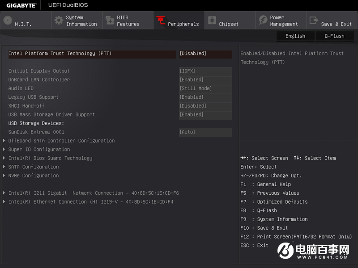Open the Audio LED Still Mode dropdown
Screen dimensions: 358x268
coord(205,88)
